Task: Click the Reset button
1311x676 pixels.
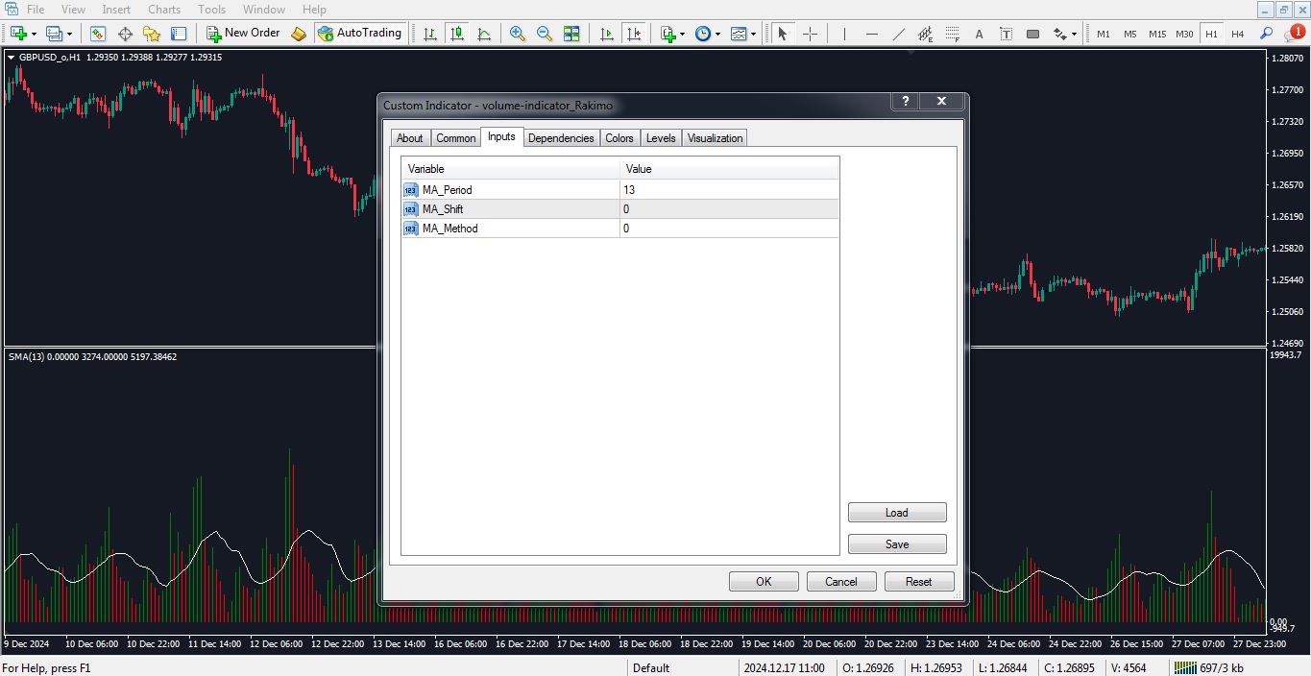Action: click(919, 582)
